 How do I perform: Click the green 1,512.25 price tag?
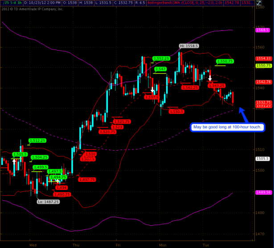point(37,141)
